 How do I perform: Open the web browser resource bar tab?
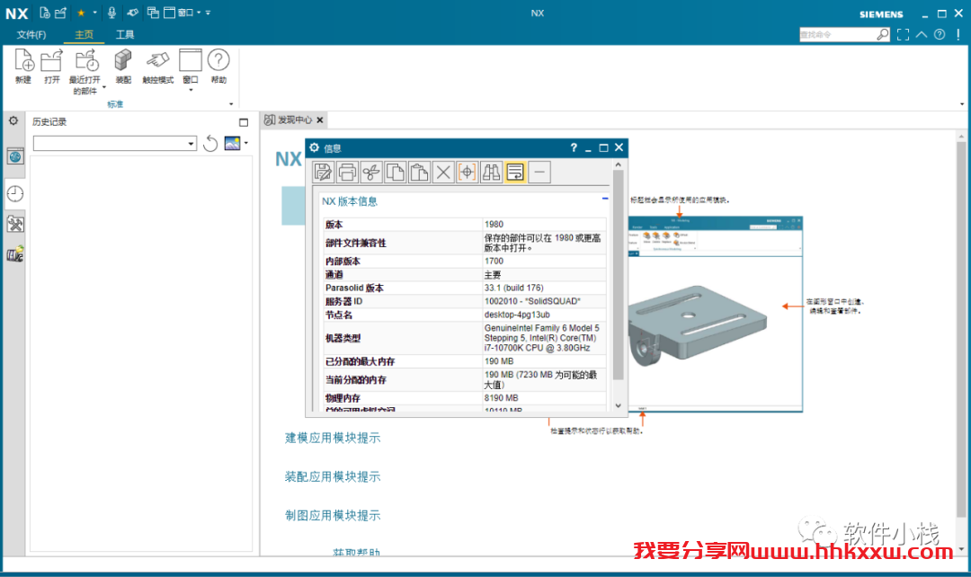[15, 156]
